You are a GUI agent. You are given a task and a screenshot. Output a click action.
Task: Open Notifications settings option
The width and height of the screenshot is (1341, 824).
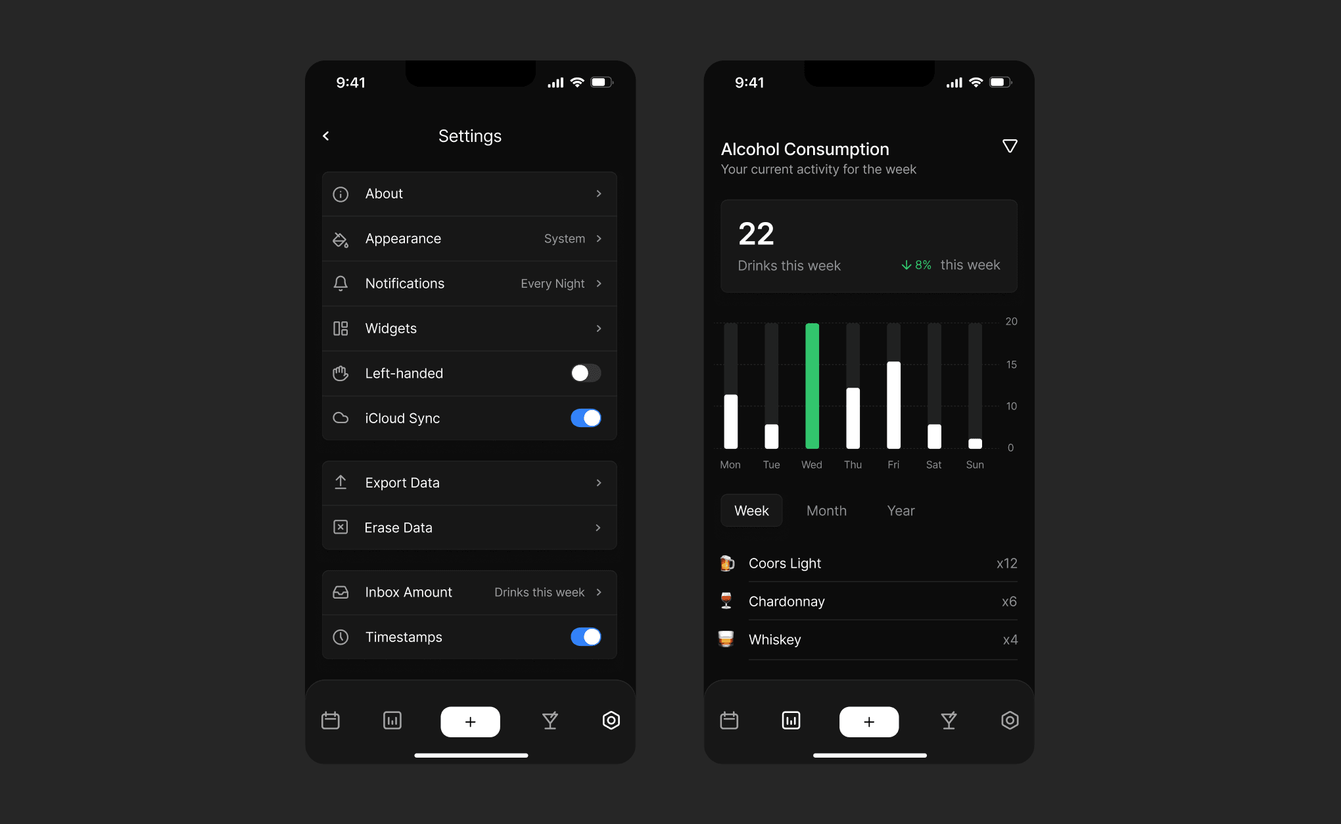[x=469, y=283]
